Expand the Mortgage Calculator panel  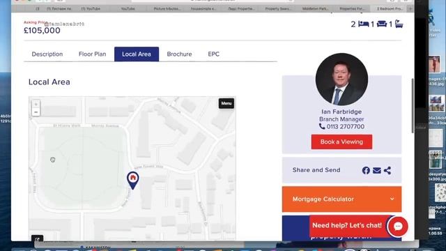click(341, 199)
